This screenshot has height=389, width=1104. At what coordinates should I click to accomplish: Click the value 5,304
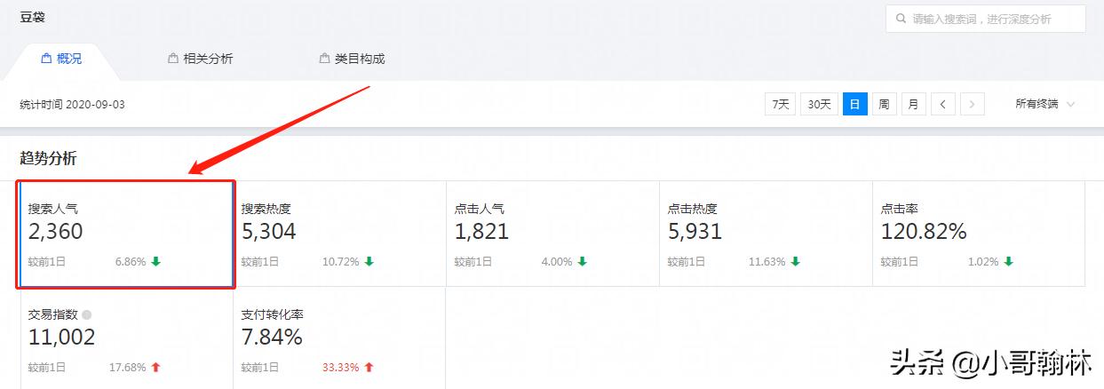point(269,233)
